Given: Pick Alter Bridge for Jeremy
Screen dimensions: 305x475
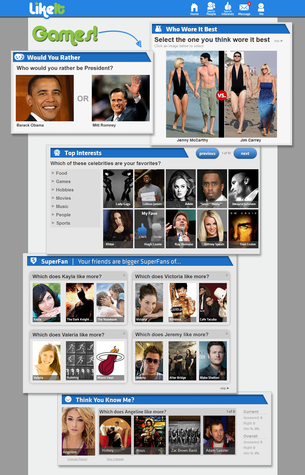Looking at the screenshot, I should 182,361.
